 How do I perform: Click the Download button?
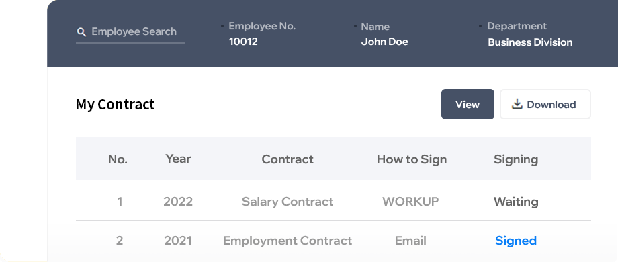(545, 105)
